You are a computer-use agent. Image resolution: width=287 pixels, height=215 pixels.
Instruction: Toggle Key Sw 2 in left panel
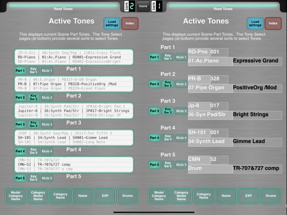tap(33, 98)
